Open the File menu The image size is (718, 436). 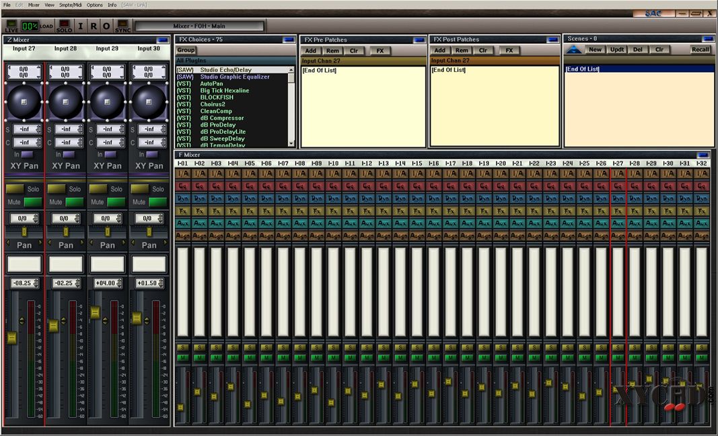tap(7, 5)
